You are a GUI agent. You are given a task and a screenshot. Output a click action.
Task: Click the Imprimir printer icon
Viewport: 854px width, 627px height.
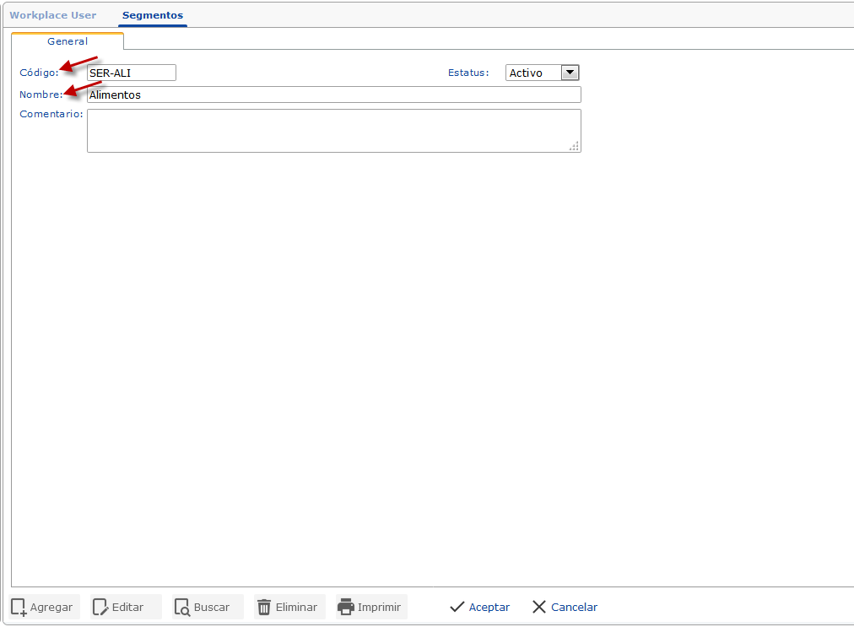pyautogui.click(x=346, y=607)
